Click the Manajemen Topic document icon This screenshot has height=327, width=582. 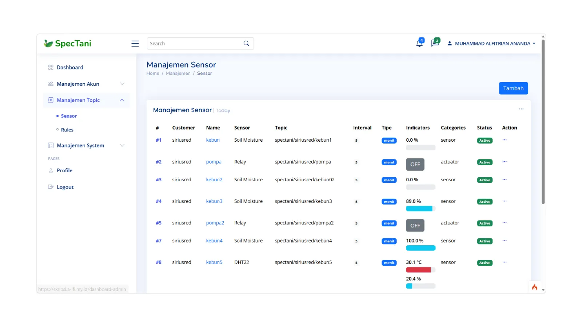51,100
